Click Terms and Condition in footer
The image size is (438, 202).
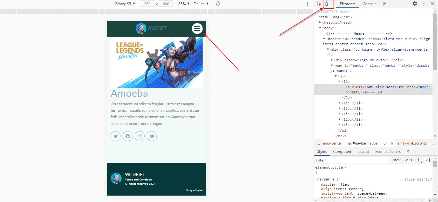click(x=138, y=180)
